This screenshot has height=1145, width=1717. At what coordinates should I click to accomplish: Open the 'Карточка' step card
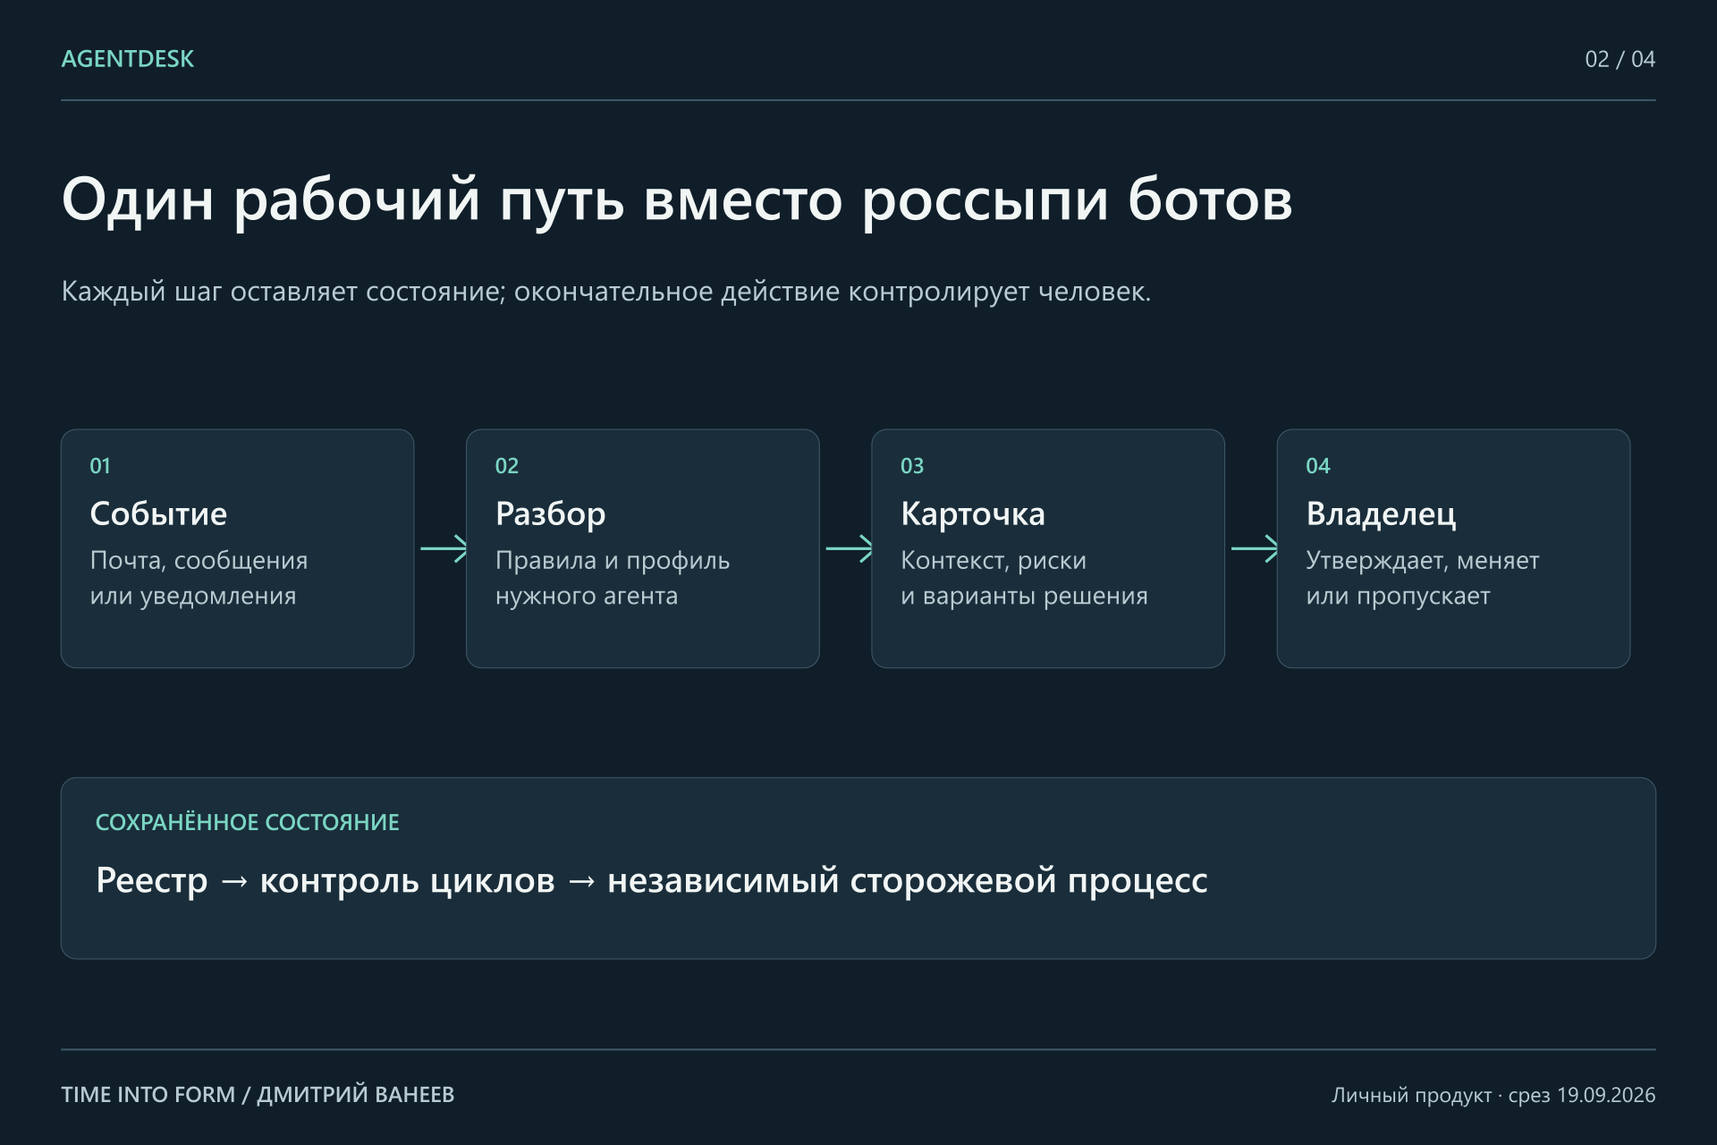click(1048, 548)
